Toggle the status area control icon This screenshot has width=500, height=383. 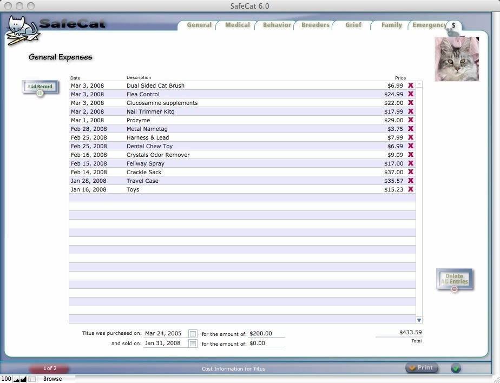point(31,379)
